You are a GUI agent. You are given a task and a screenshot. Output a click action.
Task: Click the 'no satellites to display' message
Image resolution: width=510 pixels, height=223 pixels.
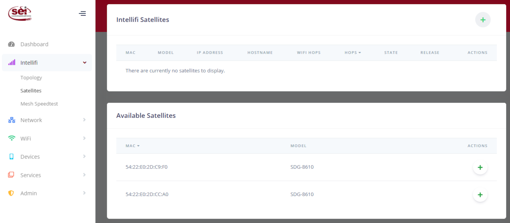point(175,71)
